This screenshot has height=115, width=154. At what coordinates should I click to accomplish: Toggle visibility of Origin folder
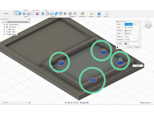tap(7, 29)
